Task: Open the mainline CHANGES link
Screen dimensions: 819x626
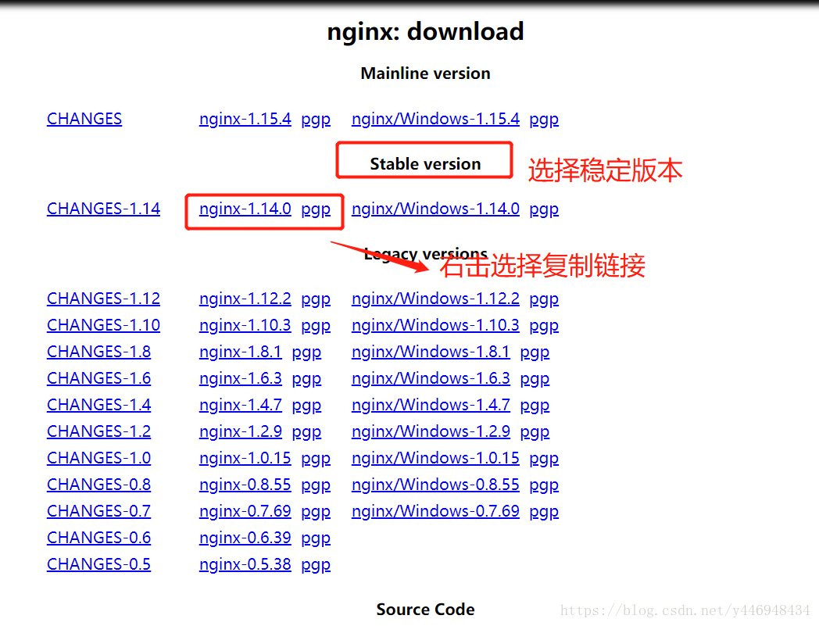Action: pos(84,119)
